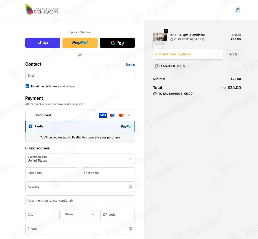Select the Credit card payment option
The image size is (258, 239).
click(30, 115)
